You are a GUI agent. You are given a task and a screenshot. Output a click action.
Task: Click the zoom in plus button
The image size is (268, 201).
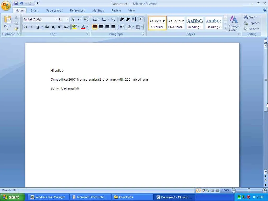[265, 190]
